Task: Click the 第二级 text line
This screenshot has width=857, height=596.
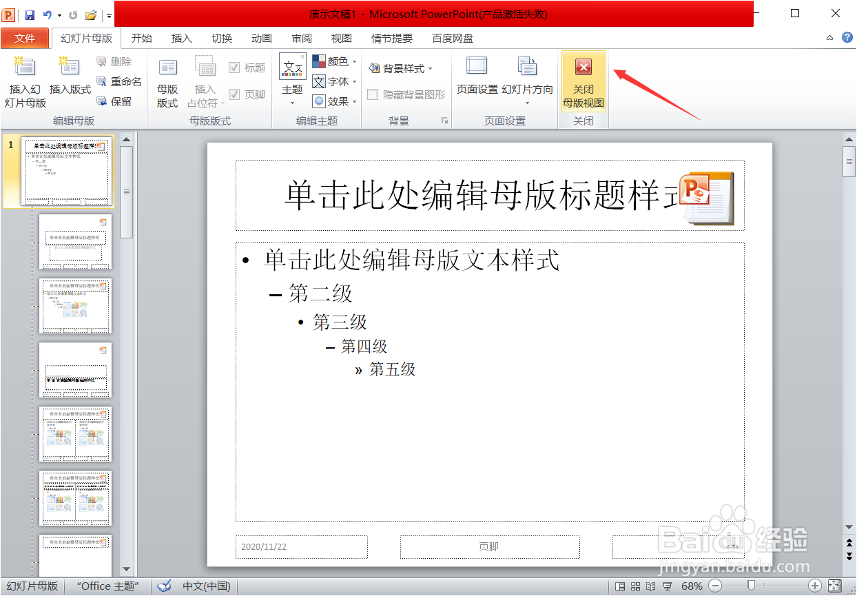Action: [x=320, y=294]
